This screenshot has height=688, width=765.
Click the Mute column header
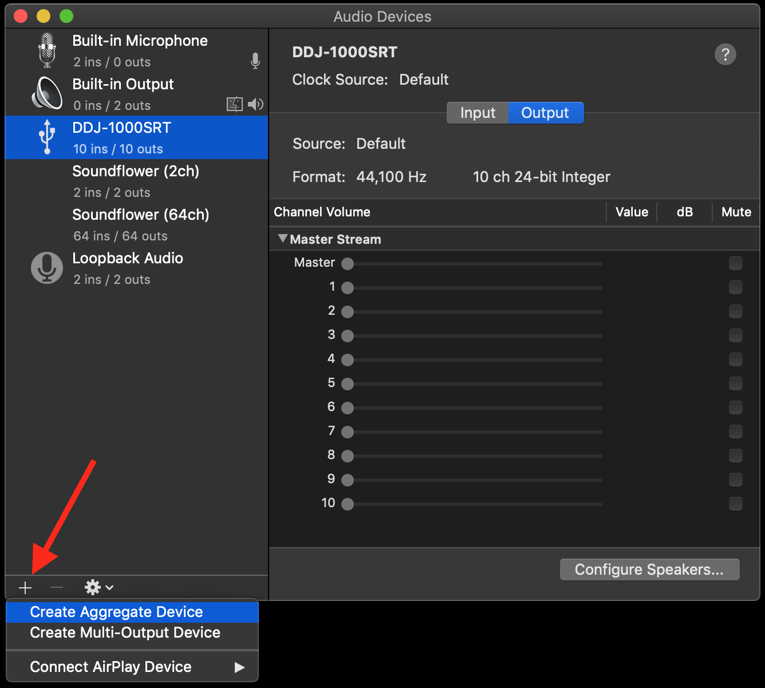[x=736, y=212]
